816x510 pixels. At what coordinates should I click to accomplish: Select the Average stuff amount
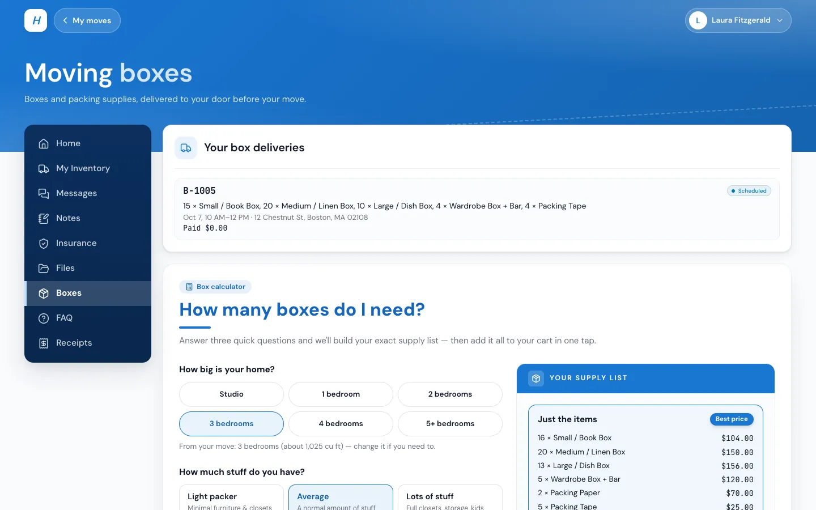click(341, 498)
